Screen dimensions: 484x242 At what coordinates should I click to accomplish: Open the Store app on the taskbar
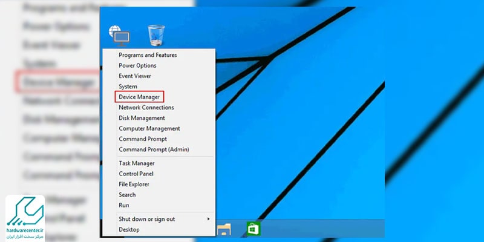click(253, 229)
